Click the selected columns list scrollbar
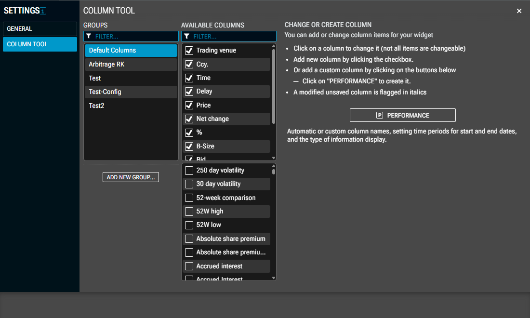Viewport: 530px width, 318px height. click(x=274, y=86)
